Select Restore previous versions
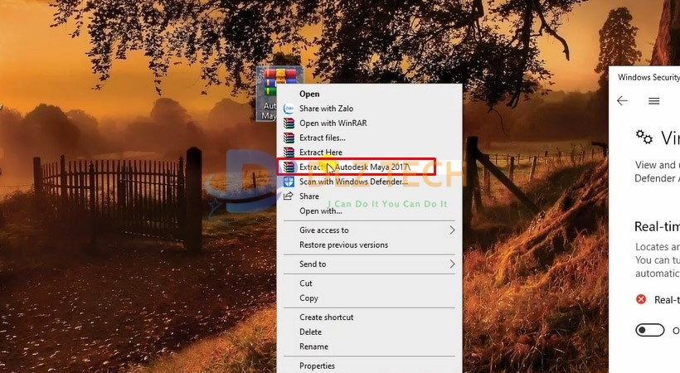This screenshot has height=373, width=680. (343, 245)
